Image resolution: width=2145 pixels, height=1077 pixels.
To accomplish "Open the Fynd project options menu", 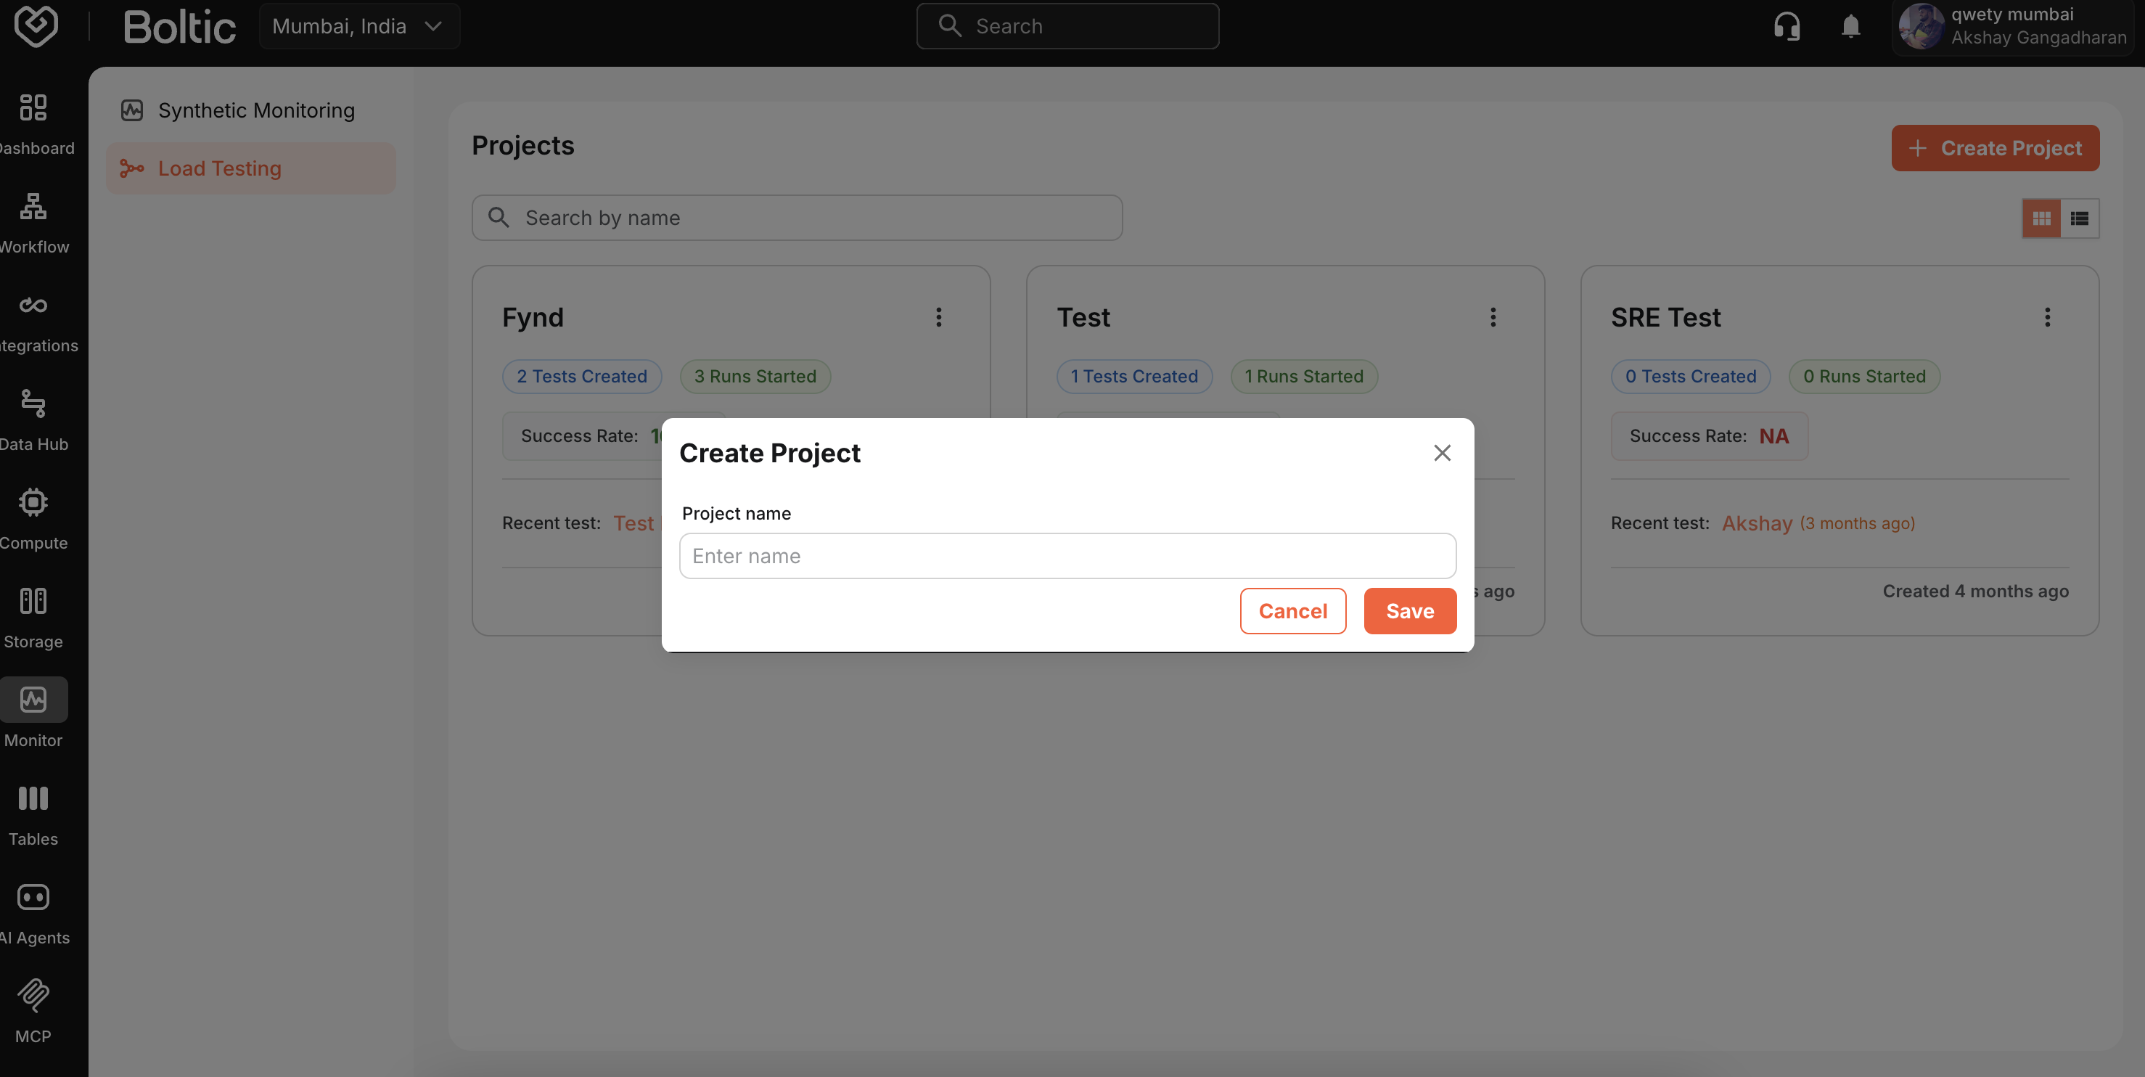I will pyautogui.click(x=938, y=317).
